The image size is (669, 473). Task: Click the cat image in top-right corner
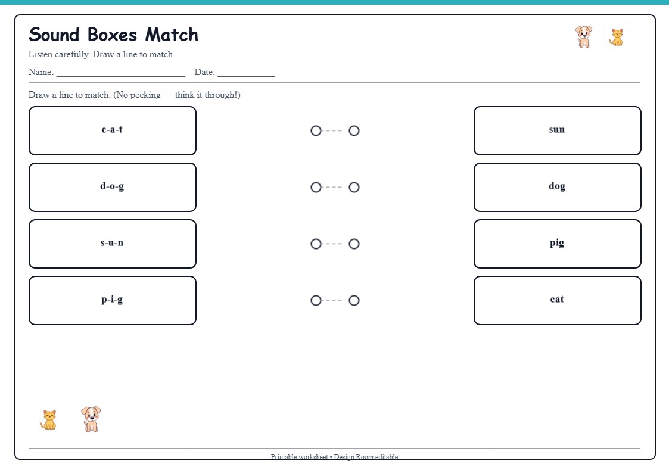click(616, 37)
